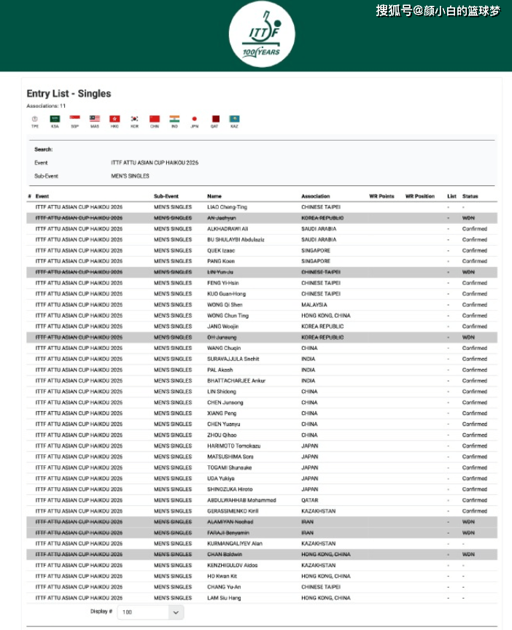Sort by the Name column header
Viewport: 512px width, 630px height.
(214, 196)
